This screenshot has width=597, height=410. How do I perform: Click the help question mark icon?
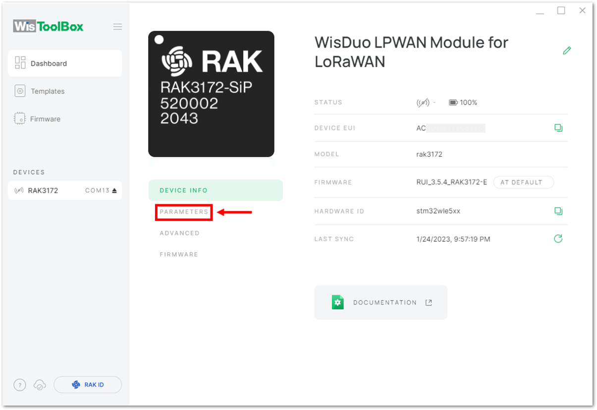click(x=20, y=385)
